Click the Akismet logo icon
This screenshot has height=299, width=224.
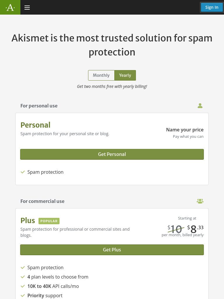click(x=10, y=7)
